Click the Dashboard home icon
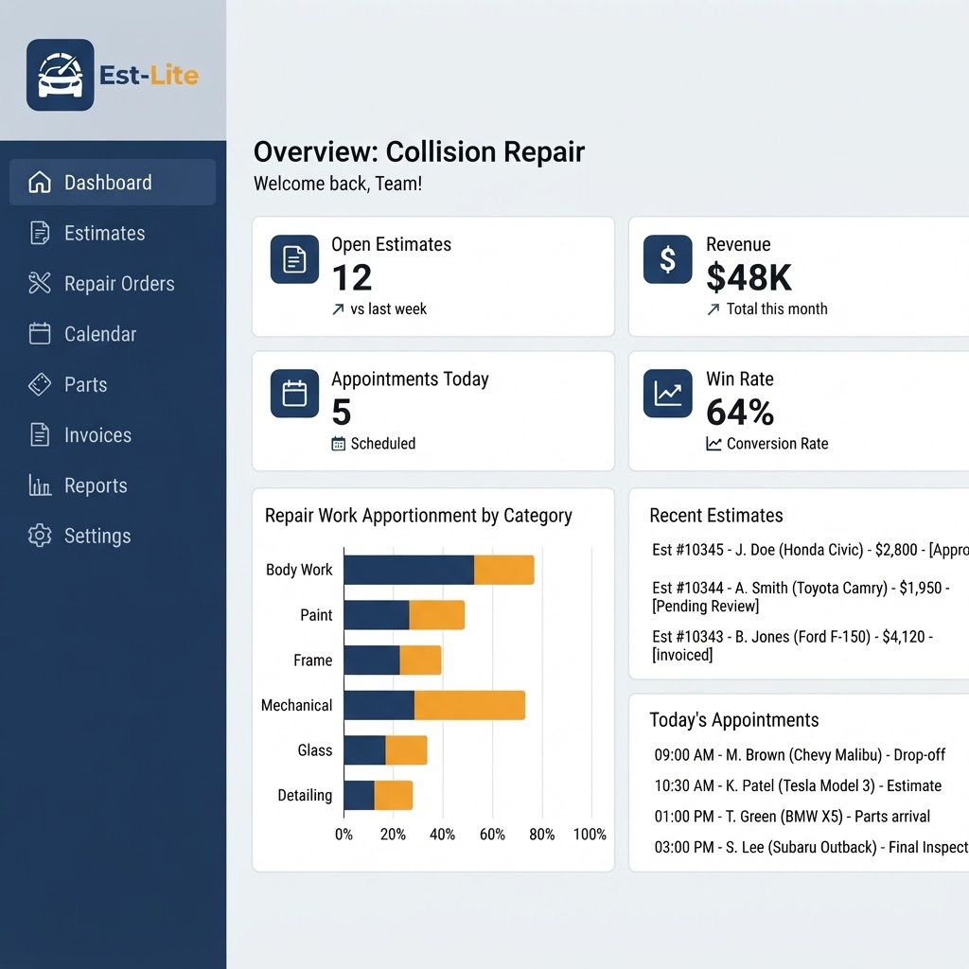 click(x=40, y=182)
